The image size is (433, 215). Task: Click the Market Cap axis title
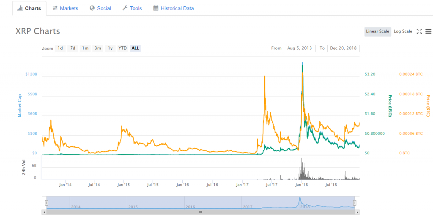(19, 106)
